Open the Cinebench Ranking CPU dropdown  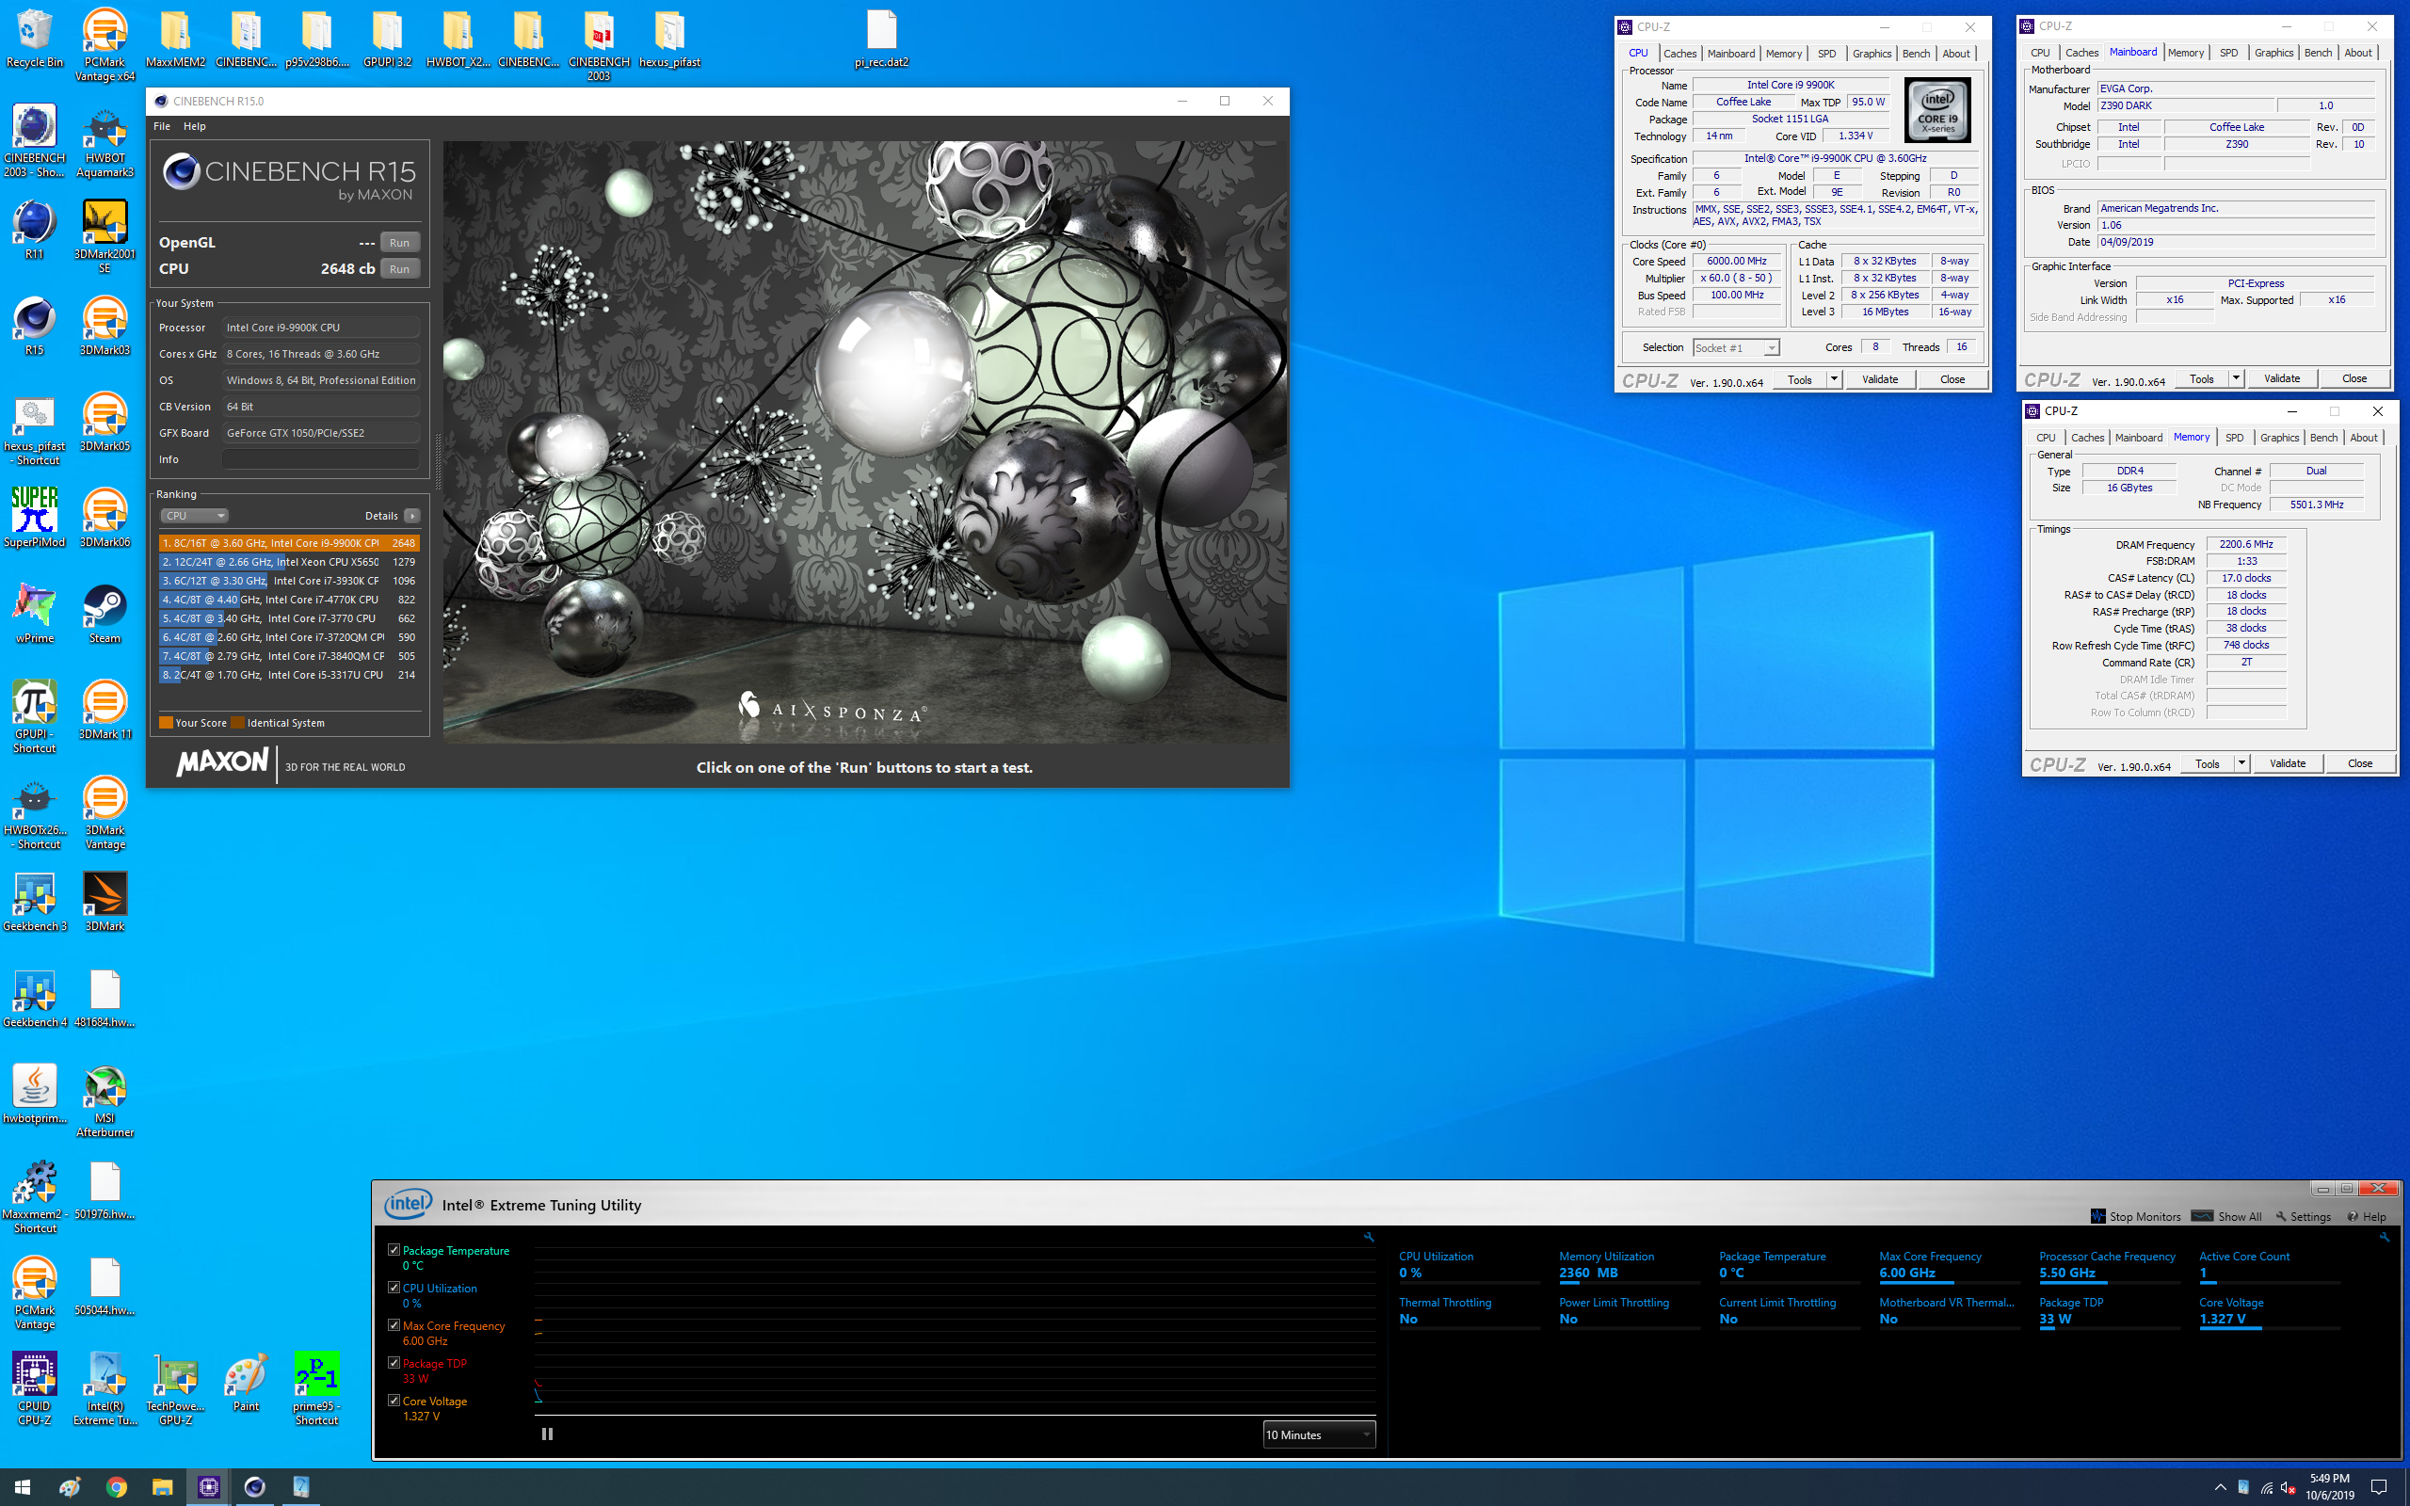[x=194, y=516]
